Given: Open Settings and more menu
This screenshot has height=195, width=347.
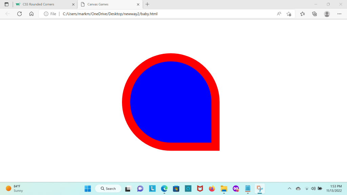Looking at the screenshot, I should 339,14.
